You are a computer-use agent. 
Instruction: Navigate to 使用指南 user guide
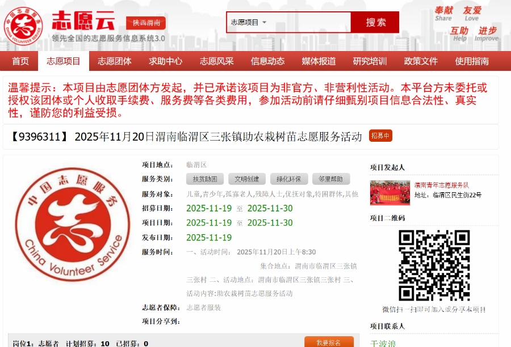coord(472,61)
